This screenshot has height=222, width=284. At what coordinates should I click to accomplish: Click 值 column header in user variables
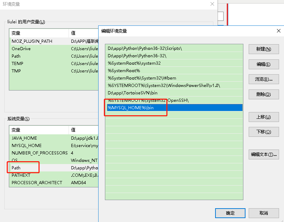[83, 33]
